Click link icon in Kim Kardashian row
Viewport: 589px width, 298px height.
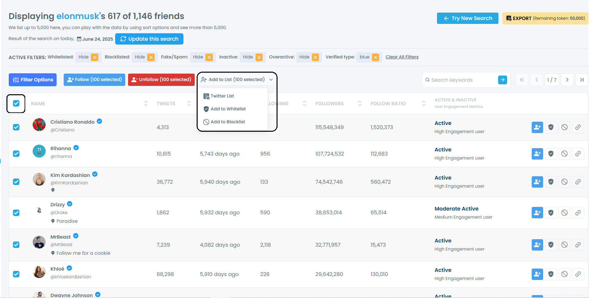pos(578,182)
